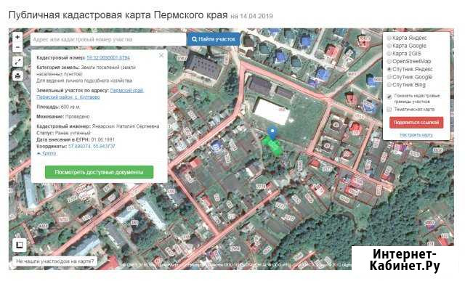The image size is (465, 281).
Task: Click Посмотреть доступные документы button
Action: tap(99, 172)
